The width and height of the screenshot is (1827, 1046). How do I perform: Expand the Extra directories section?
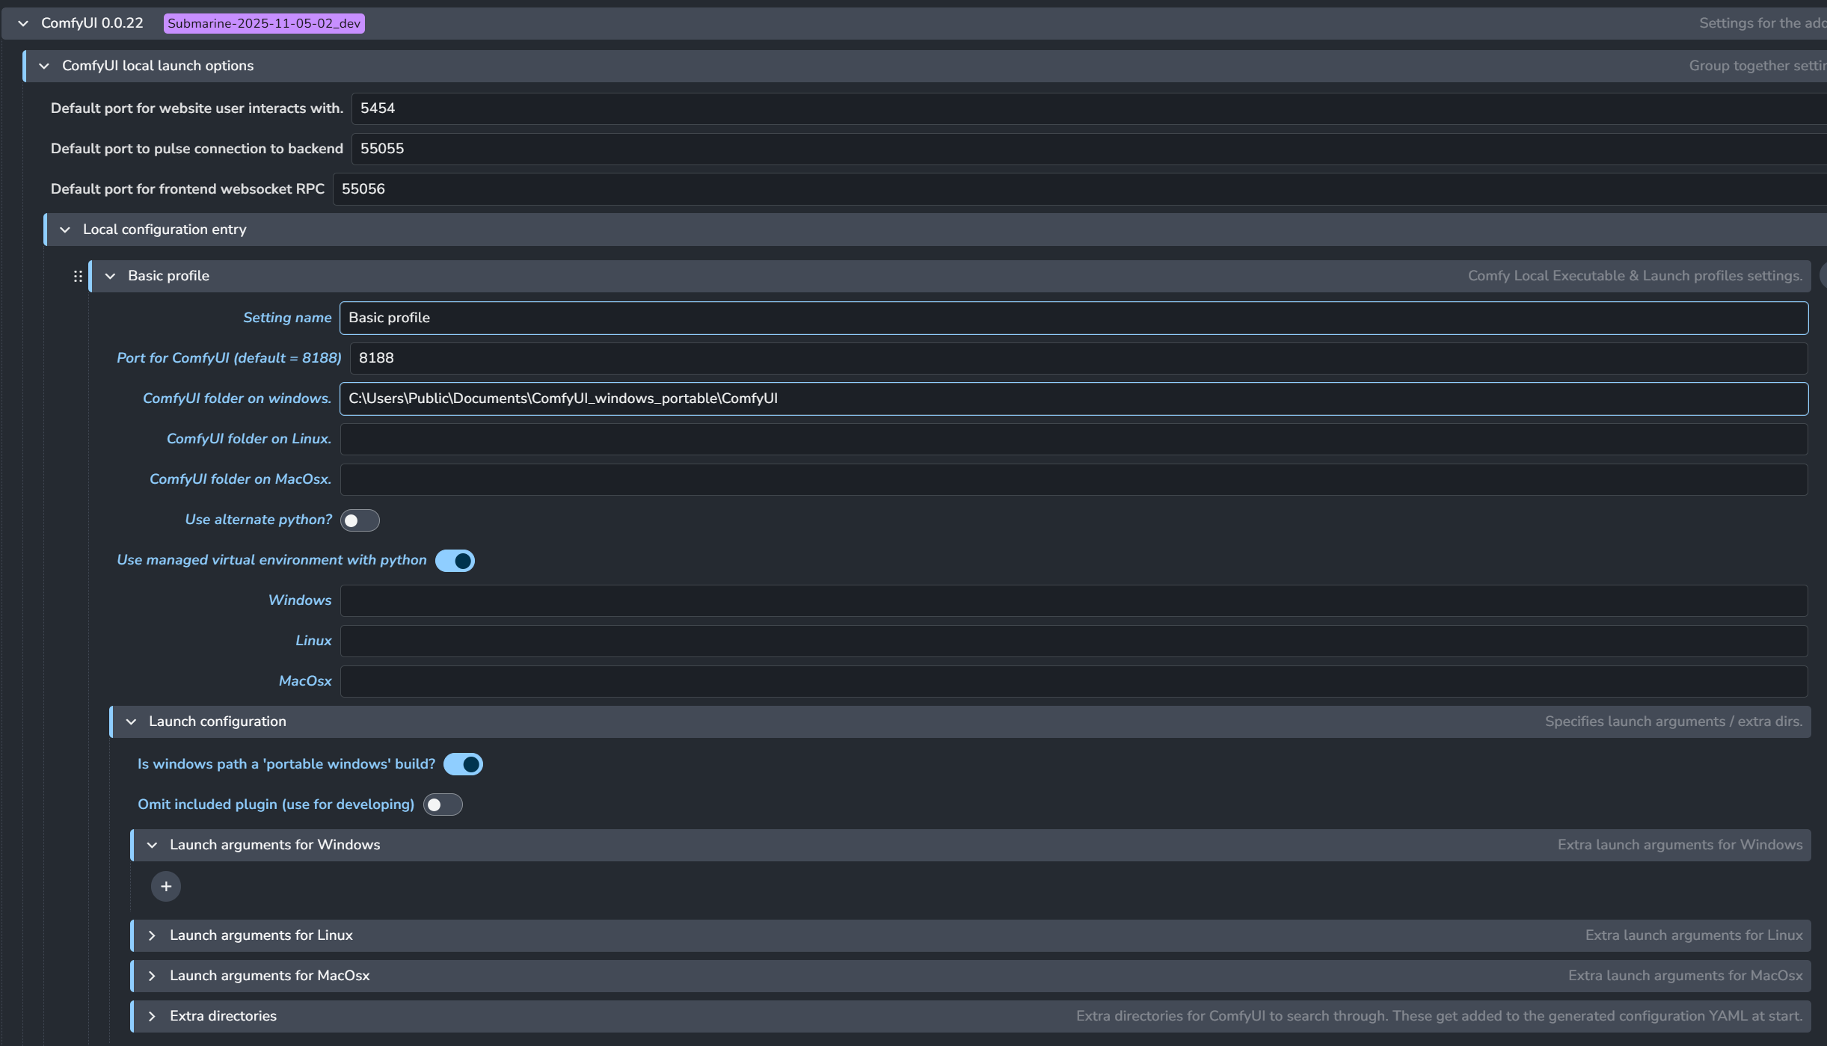pos(152,1016)
